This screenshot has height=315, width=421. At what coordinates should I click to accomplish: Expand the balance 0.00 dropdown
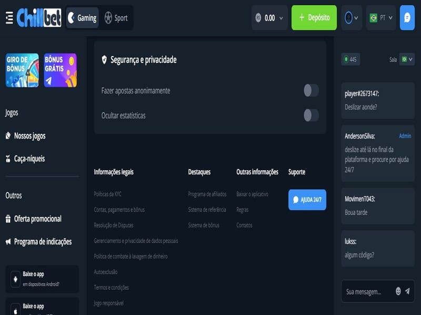269,18
